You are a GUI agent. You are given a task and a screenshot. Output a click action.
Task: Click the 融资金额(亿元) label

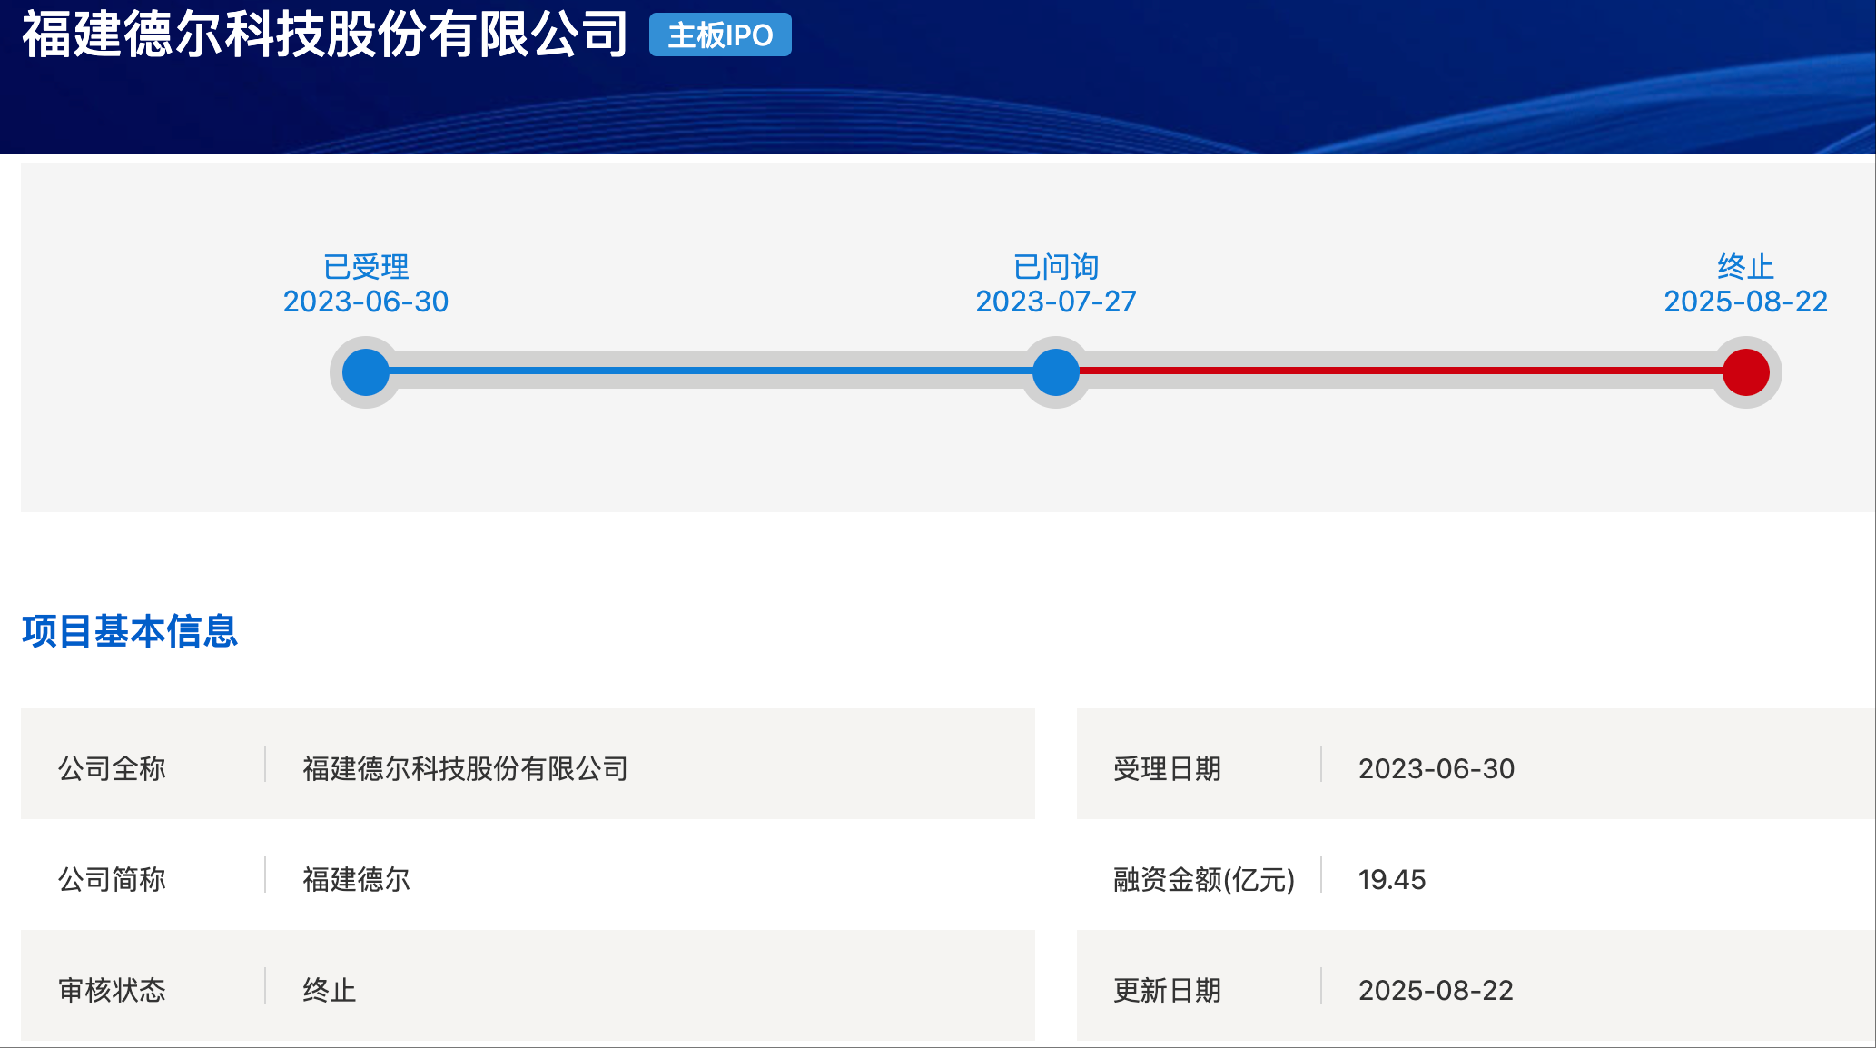[x=1204, y=879]
